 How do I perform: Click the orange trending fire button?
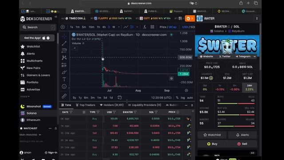pos(189,19)
